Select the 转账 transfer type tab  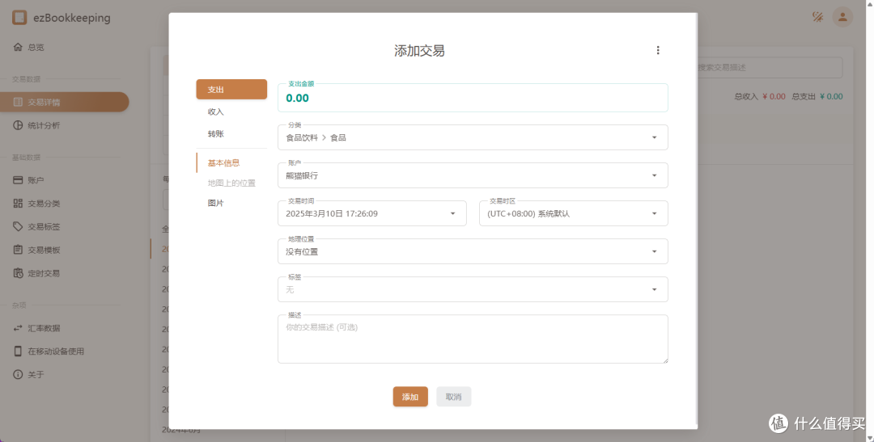pos(231,133)
